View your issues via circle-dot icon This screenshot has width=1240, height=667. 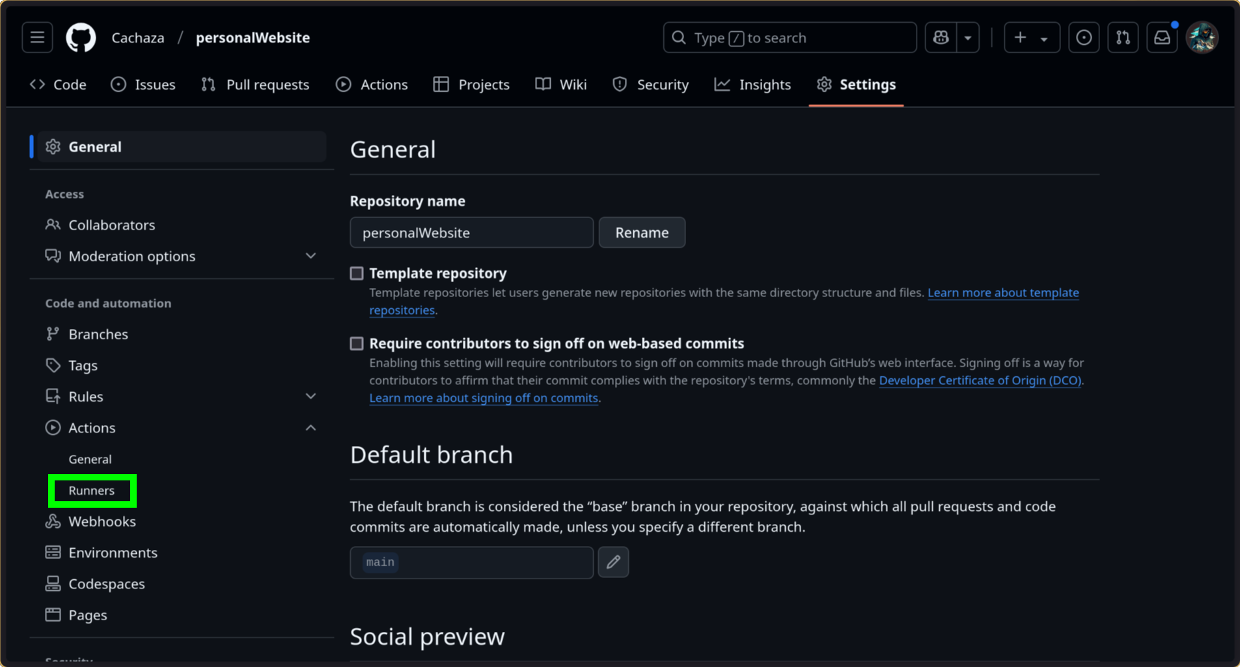(x=1084, y=38)
